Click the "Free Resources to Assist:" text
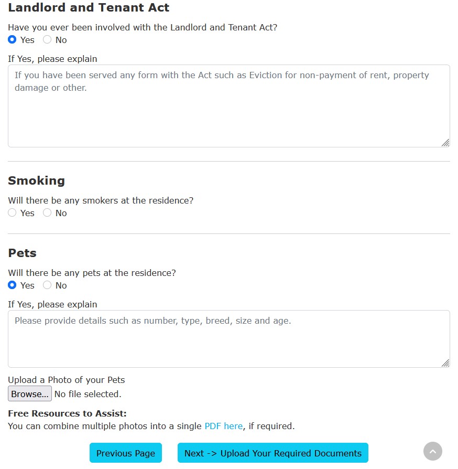 click(67, 413)
